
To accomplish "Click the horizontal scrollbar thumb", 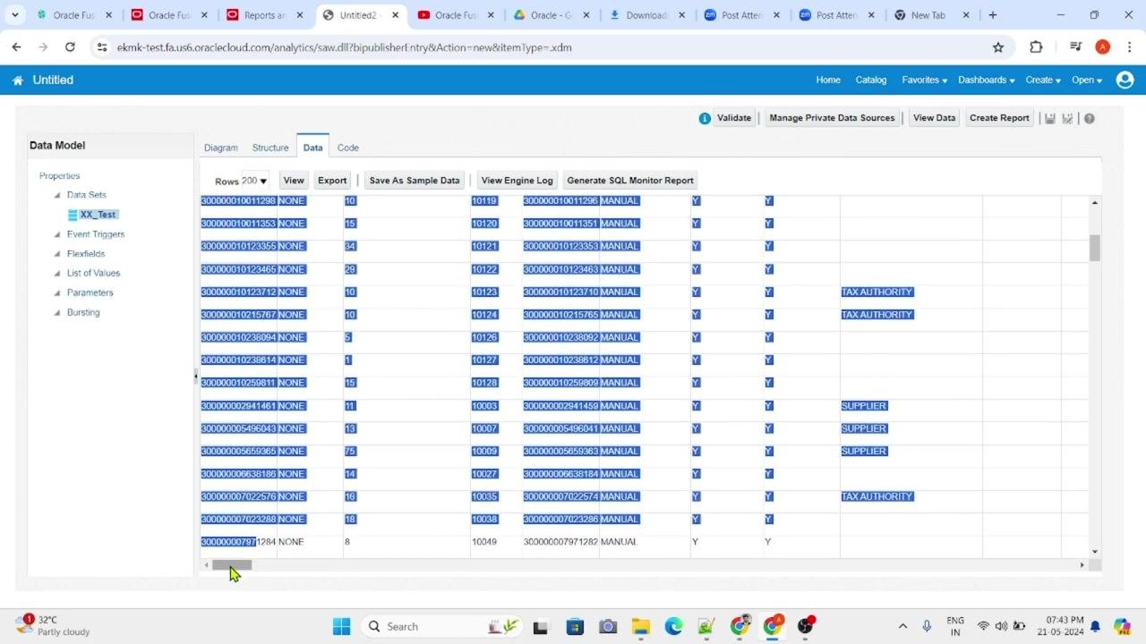I will pos(232,565).
